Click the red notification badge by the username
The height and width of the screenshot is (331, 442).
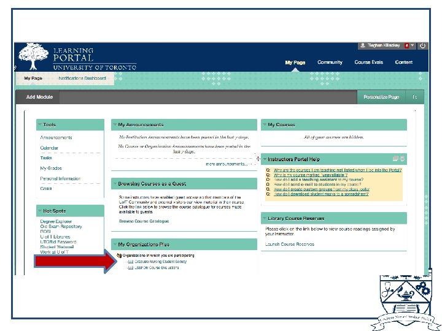[406, 45]
